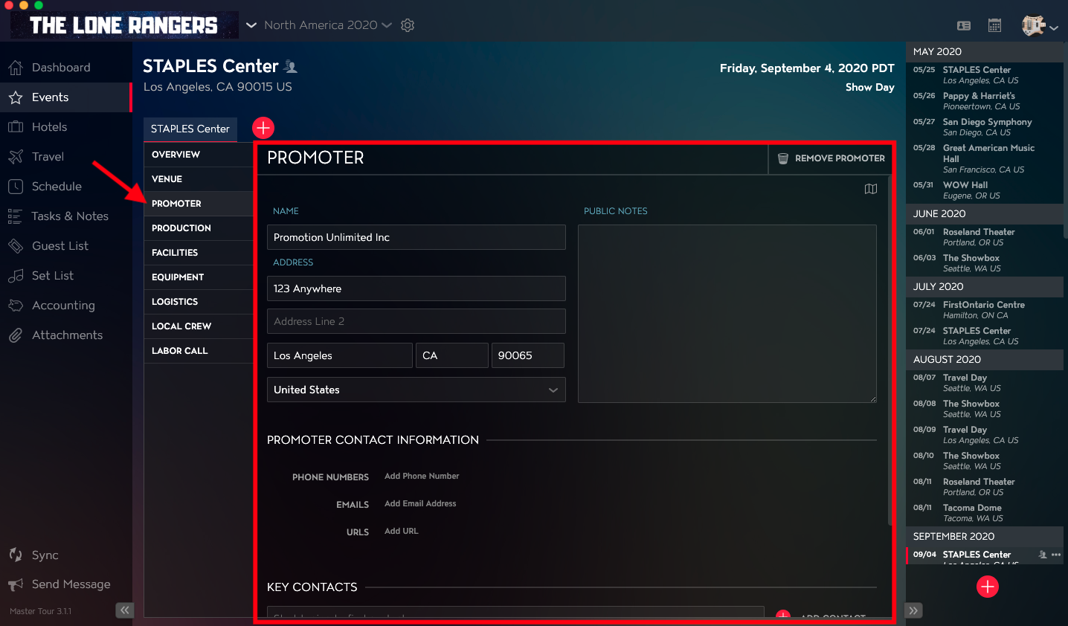Open the Overview section

click(x=198, y=155)
